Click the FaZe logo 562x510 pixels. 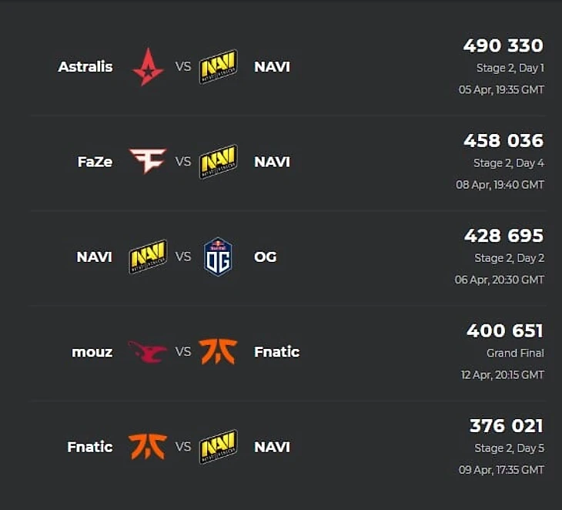click(148, 161)
